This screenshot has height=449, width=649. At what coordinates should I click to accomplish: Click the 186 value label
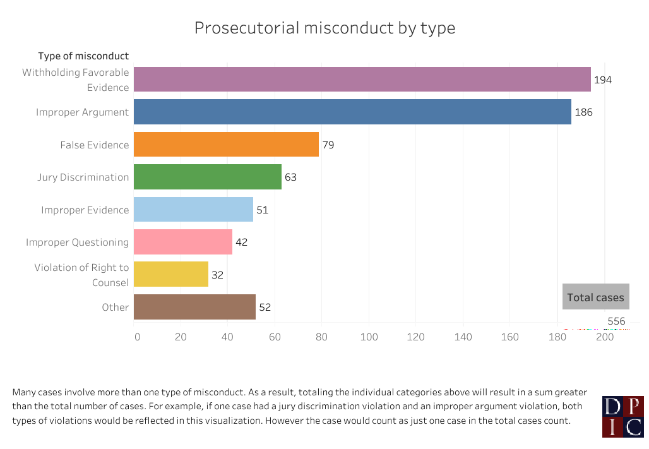click(x=583, y=112)
